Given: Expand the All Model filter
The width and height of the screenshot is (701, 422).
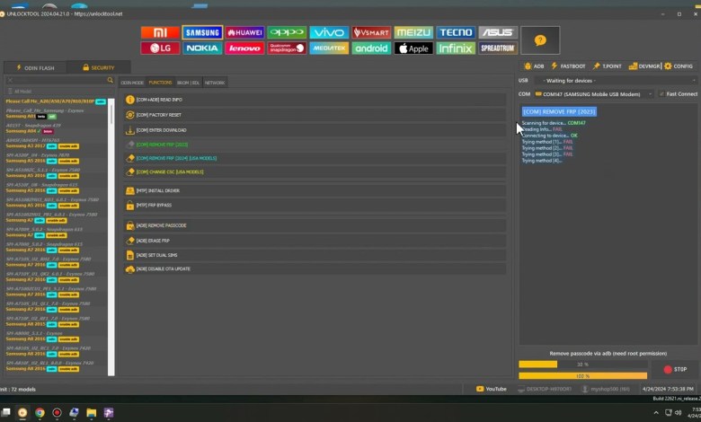Looking at the screenshot, I should [x=20, y=92].
